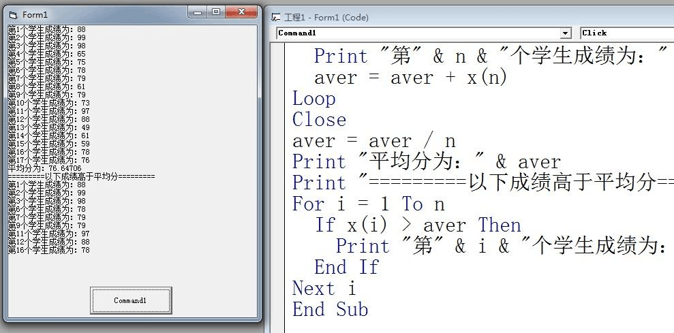The height and width of the screenshot is (333, 674).
Task: Click the code window icon beside 工程1 title
Action: pos(275,18)
